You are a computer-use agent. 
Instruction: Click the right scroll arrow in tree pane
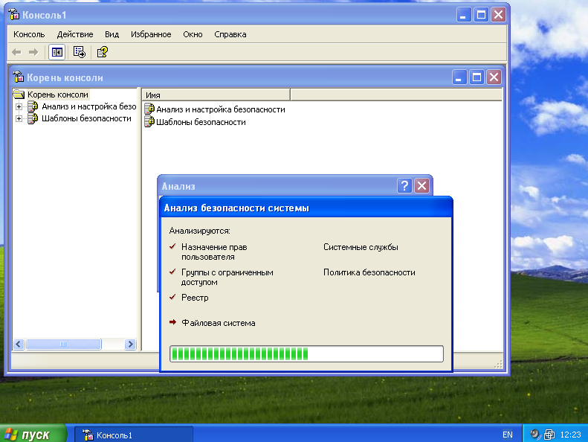(130, 344)
